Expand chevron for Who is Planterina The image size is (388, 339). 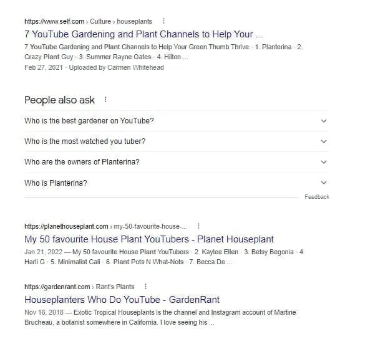323,183
